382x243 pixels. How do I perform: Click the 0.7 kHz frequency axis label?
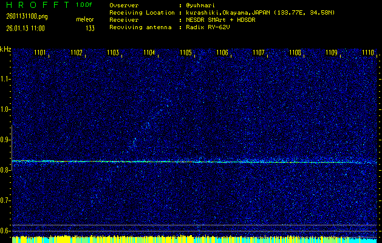click(5, 200)
